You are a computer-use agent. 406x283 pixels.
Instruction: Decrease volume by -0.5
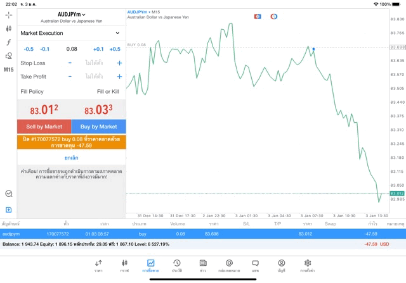click(x=29, y=49)
